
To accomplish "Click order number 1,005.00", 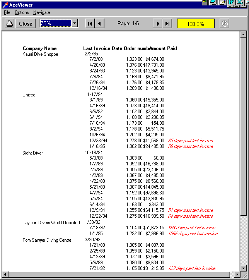I will click(135, 245).
